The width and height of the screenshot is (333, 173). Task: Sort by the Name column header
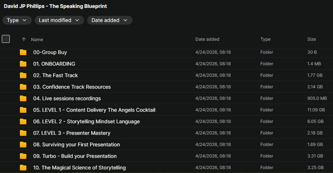point(37,39)
